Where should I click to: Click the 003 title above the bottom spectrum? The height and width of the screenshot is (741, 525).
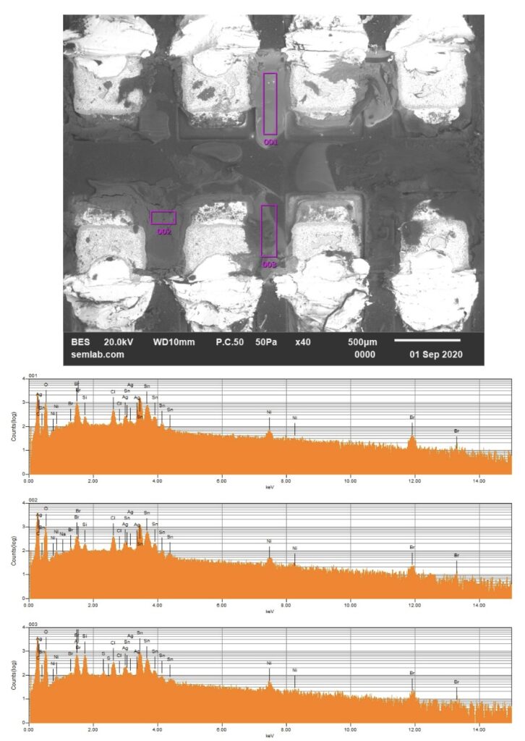[x=32, y=622]
